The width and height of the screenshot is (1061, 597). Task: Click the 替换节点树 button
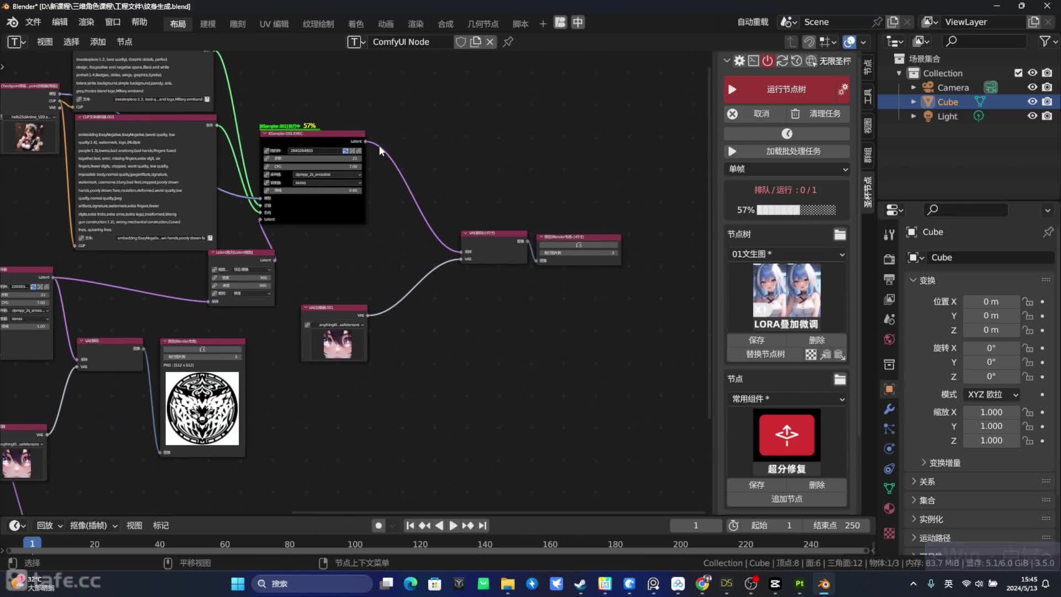[x=765, y=354]
